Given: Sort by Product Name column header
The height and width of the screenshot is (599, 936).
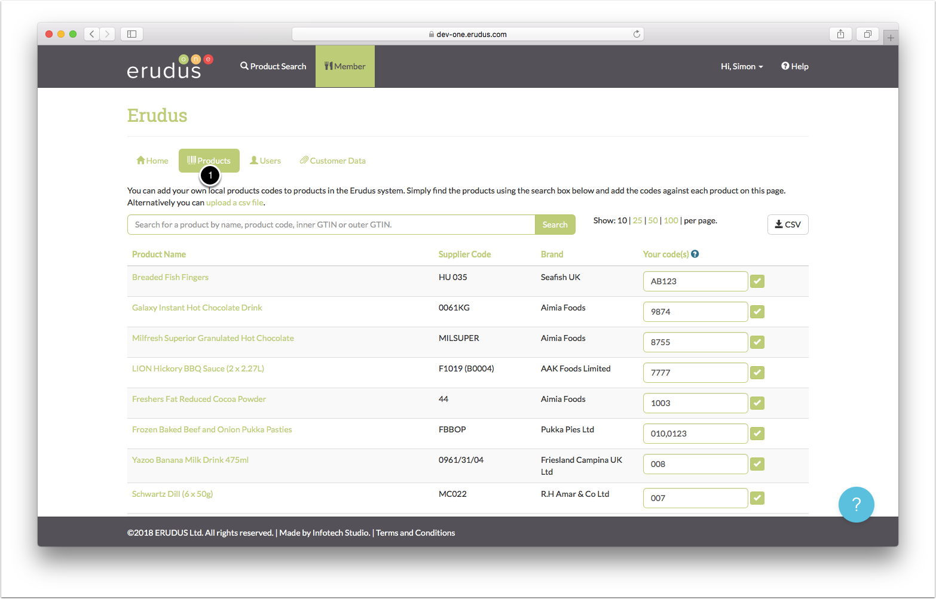Looking at the screenshot, I should click(x=159, y=254).
